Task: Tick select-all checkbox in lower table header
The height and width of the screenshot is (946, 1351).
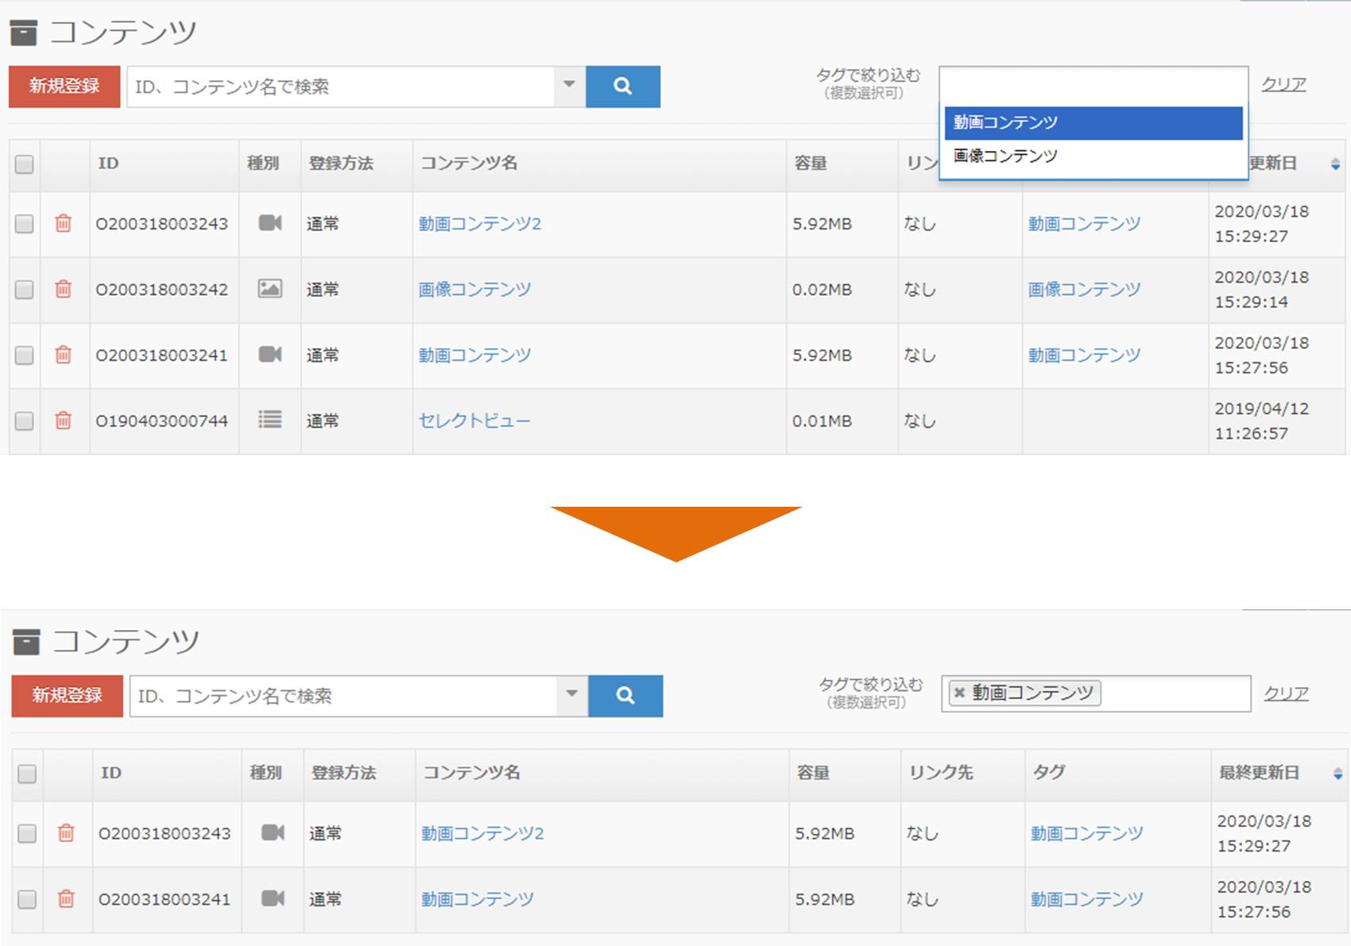Action: point(27,774)
